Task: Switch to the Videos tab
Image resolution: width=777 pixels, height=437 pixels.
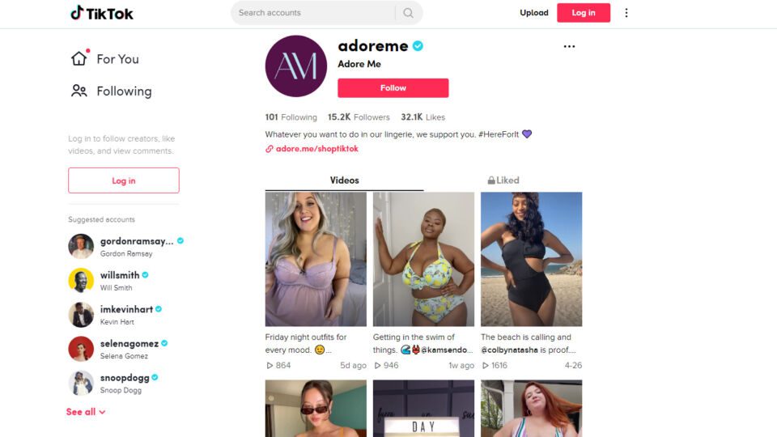Action: 345,180
